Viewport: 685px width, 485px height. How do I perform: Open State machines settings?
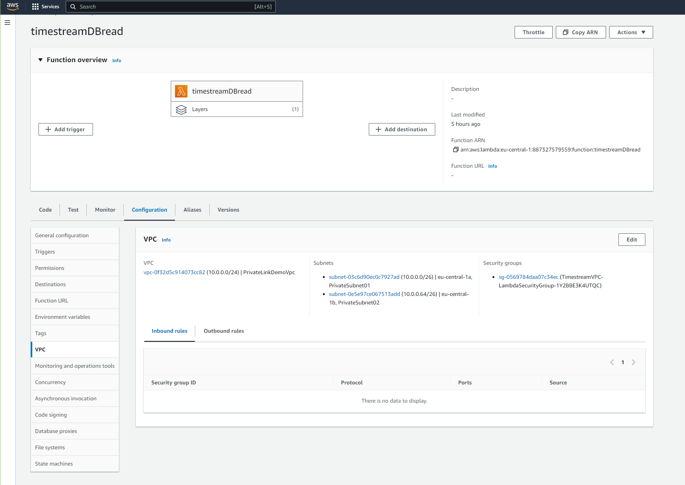(75, 464)
